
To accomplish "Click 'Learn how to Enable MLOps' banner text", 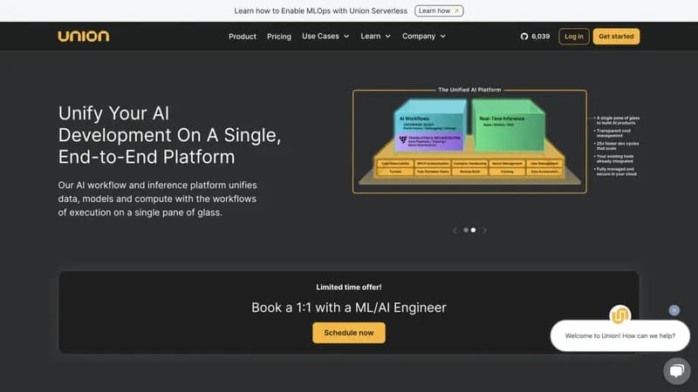I will click(320, 10).
